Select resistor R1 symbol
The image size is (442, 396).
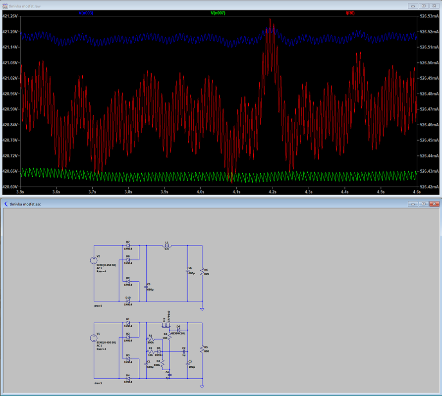(151, 340)
